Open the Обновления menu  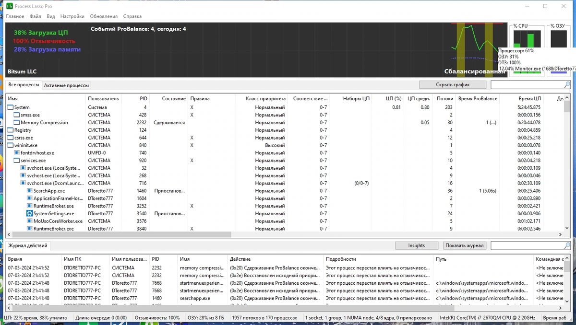coord(104,16)
